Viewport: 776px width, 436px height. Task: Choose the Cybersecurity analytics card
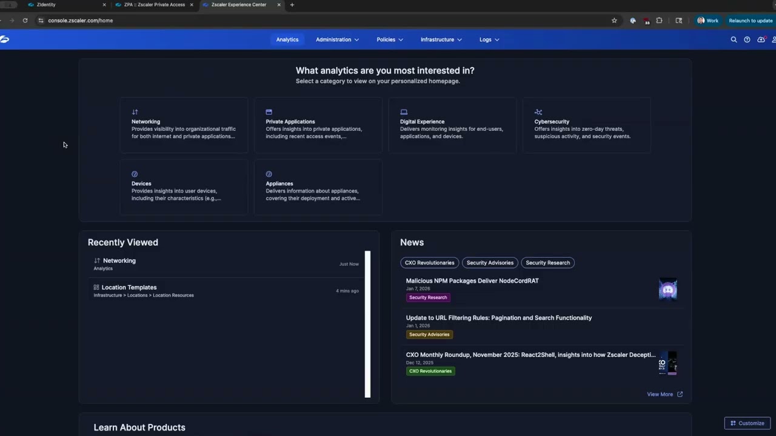coord(587,125)
